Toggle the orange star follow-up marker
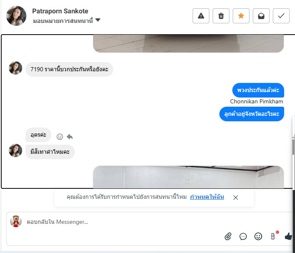The height and width of the screenshot is (253, 295). pyautogui.click(x=241, y=16)
